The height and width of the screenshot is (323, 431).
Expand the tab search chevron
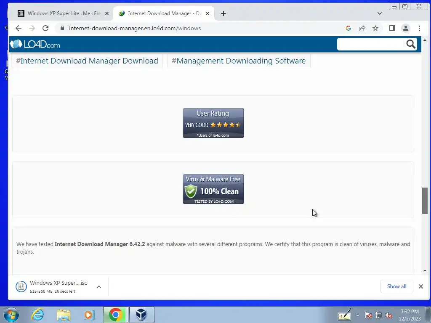point(380,13)
